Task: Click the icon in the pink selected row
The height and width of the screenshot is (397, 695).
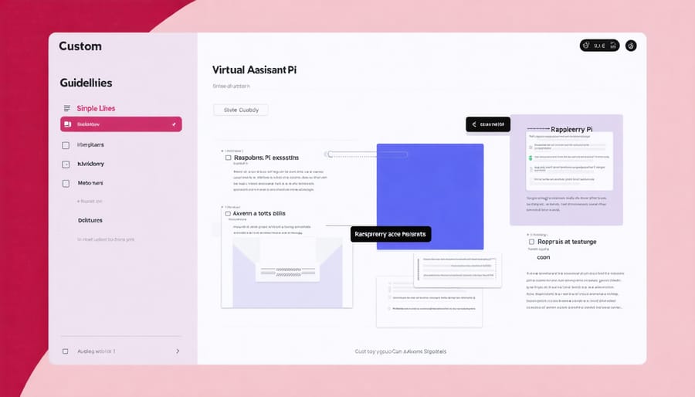Action: [67, 124]
